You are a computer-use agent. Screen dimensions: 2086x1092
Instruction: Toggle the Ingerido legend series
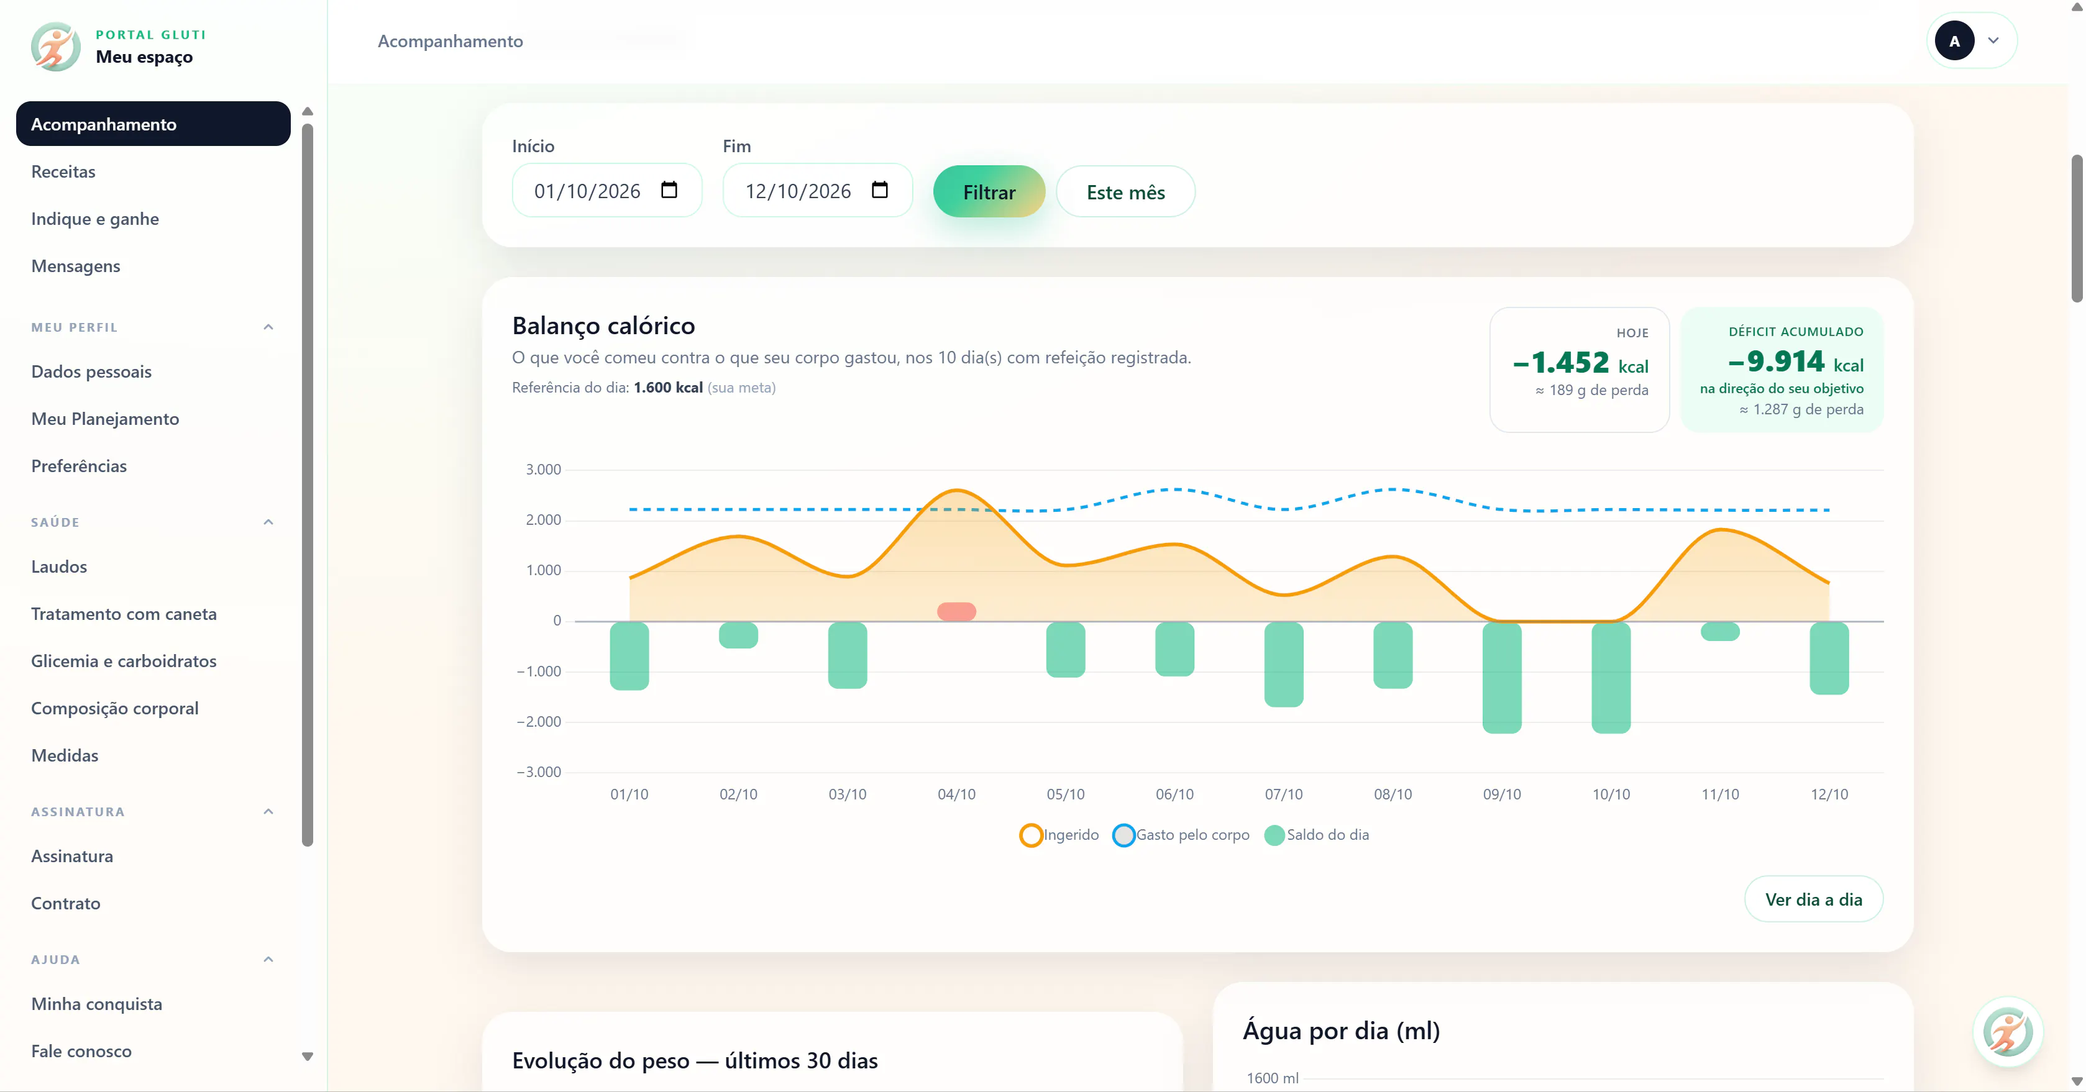1059,835
